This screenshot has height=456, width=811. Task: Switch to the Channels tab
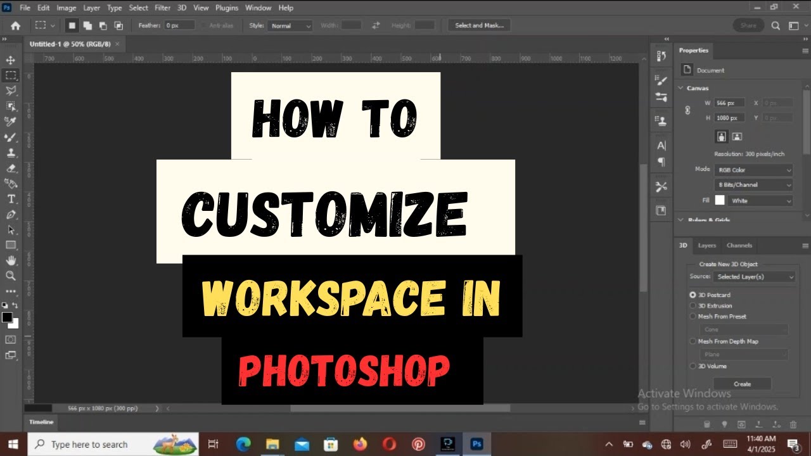739,246
